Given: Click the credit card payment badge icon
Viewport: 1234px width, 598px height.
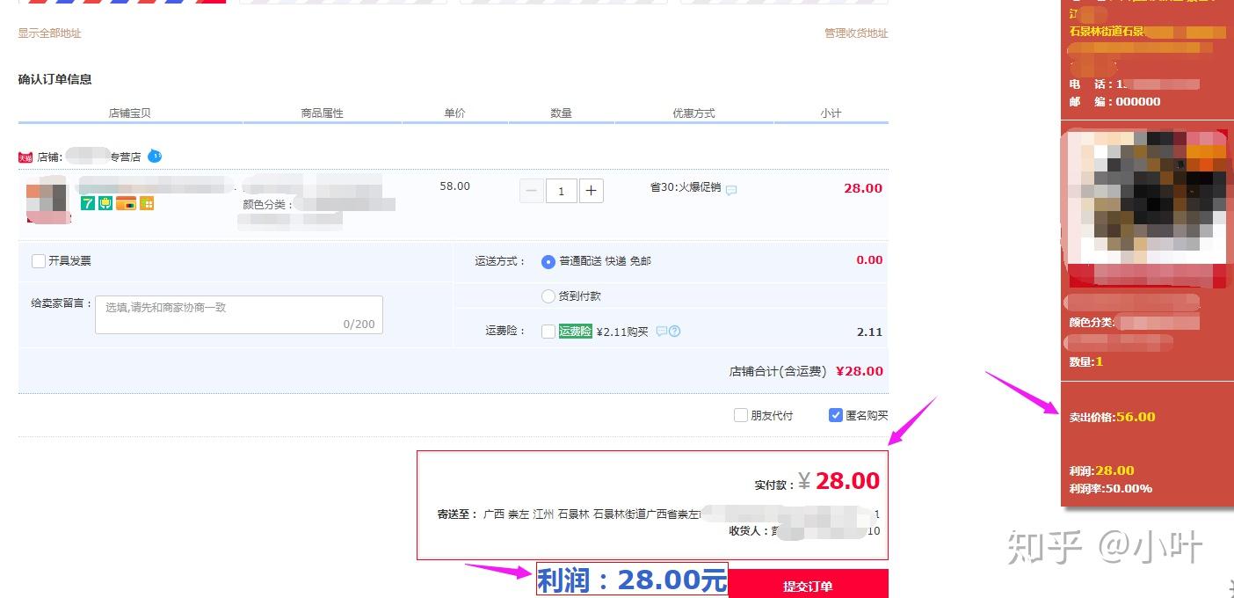Looking at the screenshot, I should click(x=126, y=203).
